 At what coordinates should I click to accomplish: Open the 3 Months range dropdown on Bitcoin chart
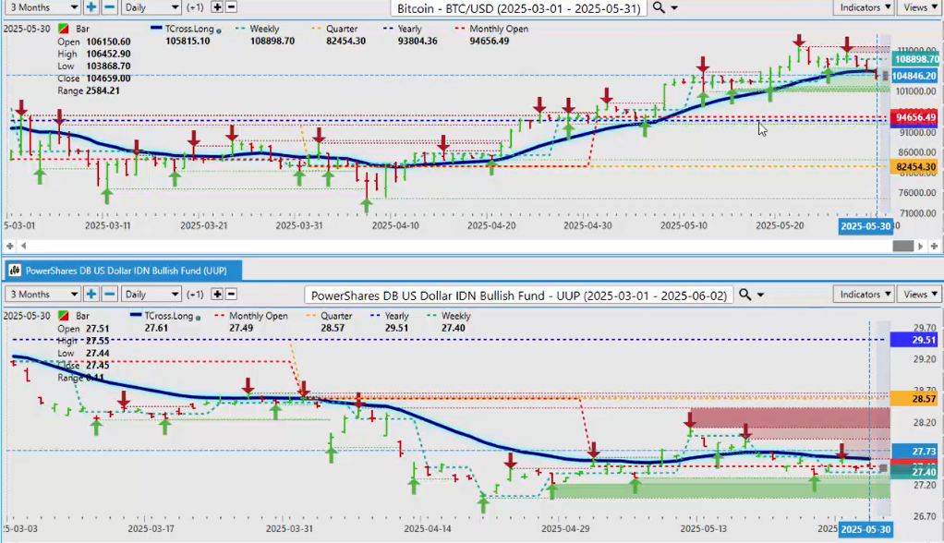coord(40,7)
